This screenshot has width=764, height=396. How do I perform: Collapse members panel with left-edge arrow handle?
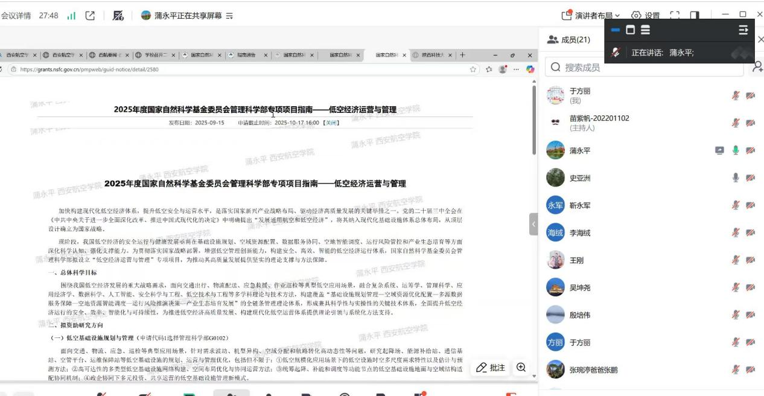pyautogui.click(x=533, y=224)
